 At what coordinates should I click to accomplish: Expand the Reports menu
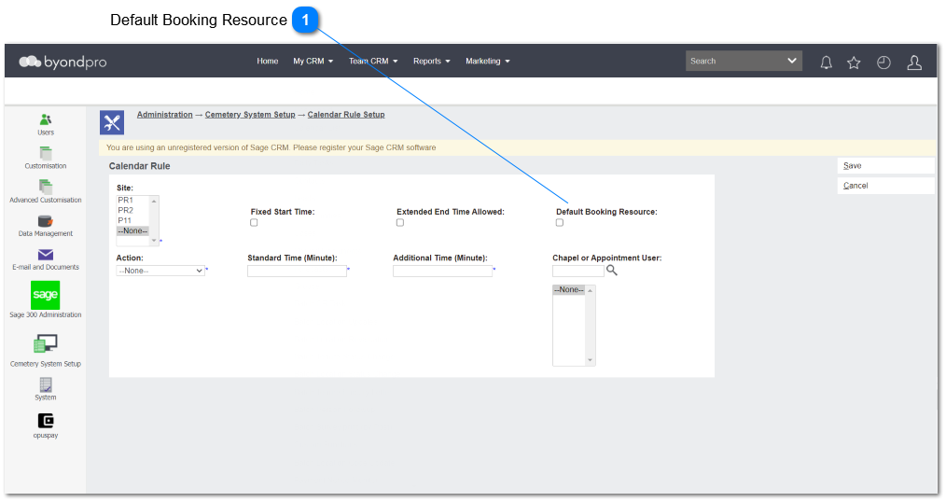click(x=431, y=61)
